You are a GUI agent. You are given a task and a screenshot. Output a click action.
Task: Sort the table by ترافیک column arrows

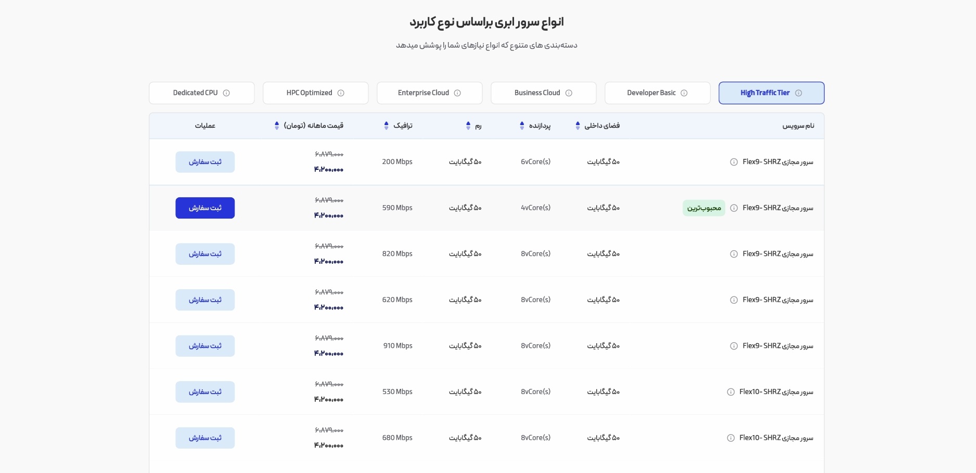point(386,126)
